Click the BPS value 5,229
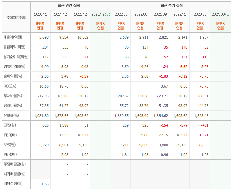The height and width of the screenshot is (190, 233). [x=44, y=145]
